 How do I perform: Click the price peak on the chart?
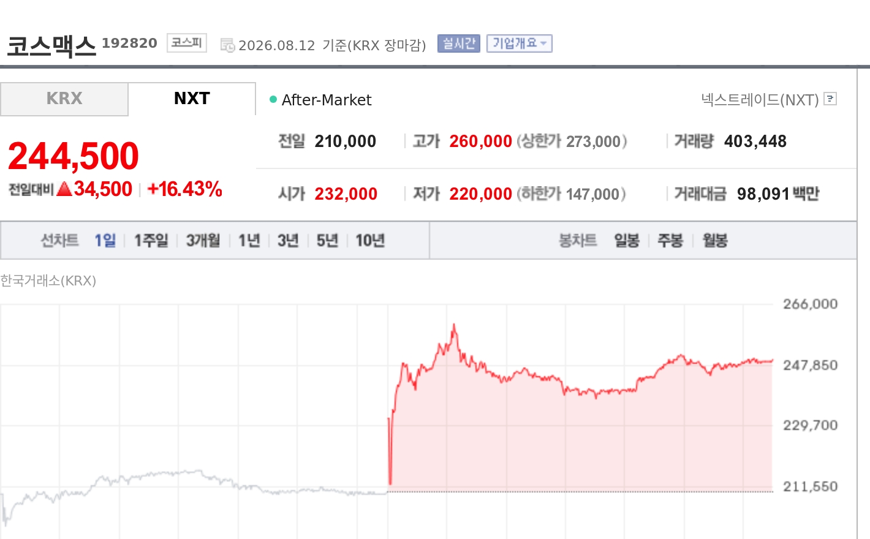click(454, 325)
